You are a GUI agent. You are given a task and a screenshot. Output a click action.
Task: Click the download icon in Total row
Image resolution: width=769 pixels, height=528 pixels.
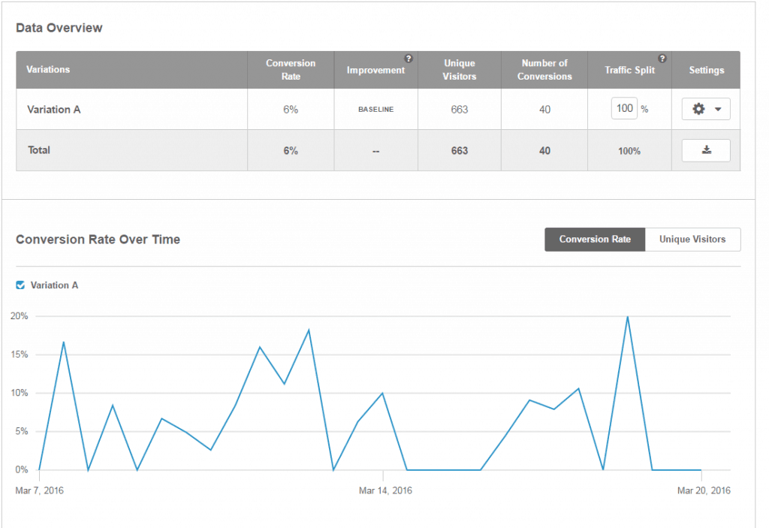coord(706,150)
